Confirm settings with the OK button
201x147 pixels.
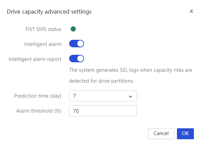(x=185, y=134)
